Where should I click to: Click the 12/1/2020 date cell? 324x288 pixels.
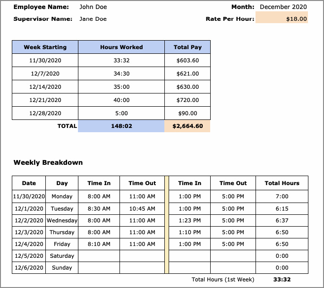click(29, 209)
